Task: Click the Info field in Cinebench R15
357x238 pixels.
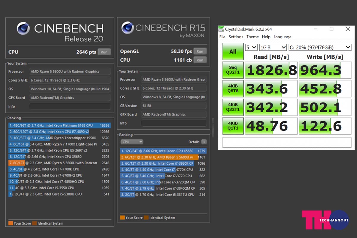Action: click(174, 123)
